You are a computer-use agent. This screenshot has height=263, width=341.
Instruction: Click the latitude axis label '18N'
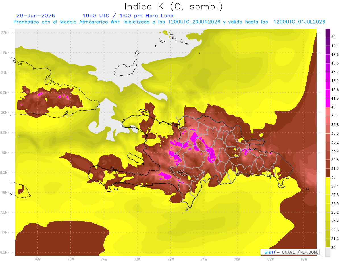(x=5, y=193)
